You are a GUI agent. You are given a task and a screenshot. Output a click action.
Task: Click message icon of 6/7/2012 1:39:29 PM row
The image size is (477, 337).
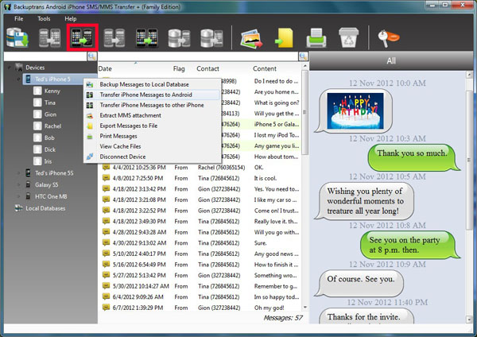tap(106, 307)
